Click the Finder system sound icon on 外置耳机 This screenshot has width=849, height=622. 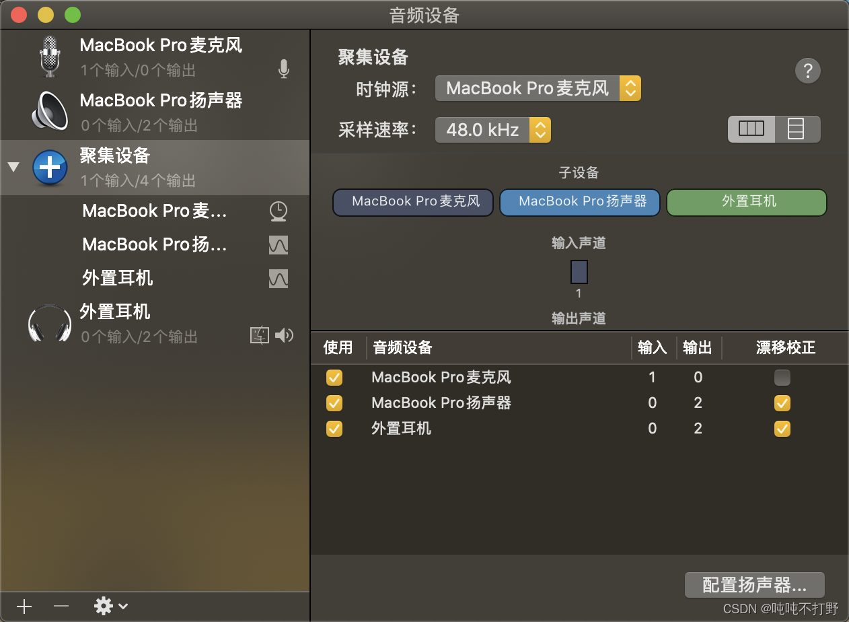pyautogui.click(x=260, y=335)
